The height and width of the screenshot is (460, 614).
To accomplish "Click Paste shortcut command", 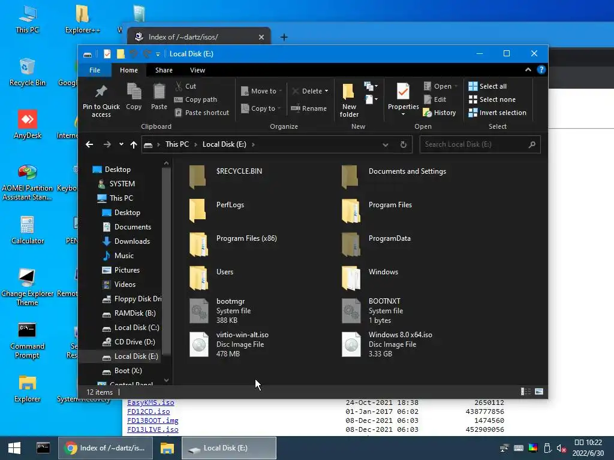I will coord(202,113).
